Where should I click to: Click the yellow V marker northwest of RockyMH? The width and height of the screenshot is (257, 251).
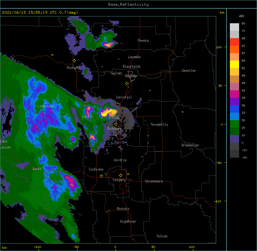pos(52,55)
